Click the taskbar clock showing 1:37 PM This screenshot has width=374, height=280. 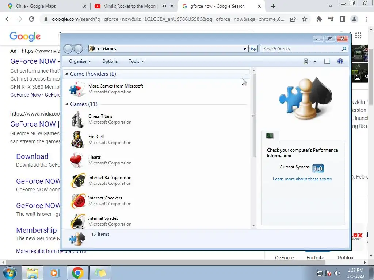point(355,273)
